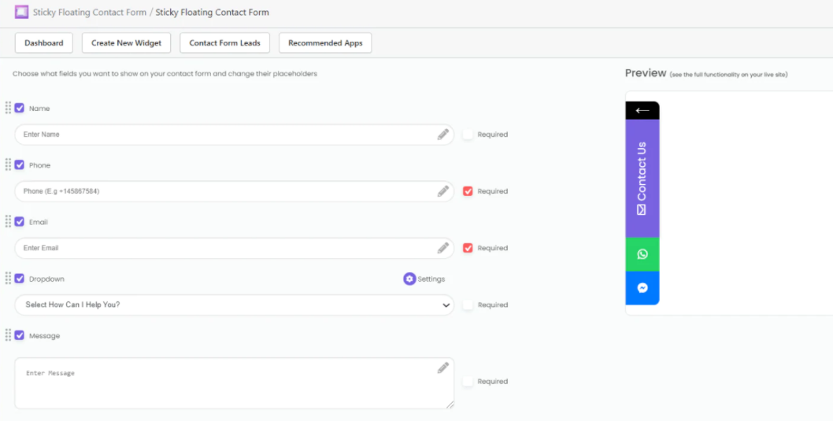
Task: Click the Messenger icon in the preview
Action: pos(642,288)
